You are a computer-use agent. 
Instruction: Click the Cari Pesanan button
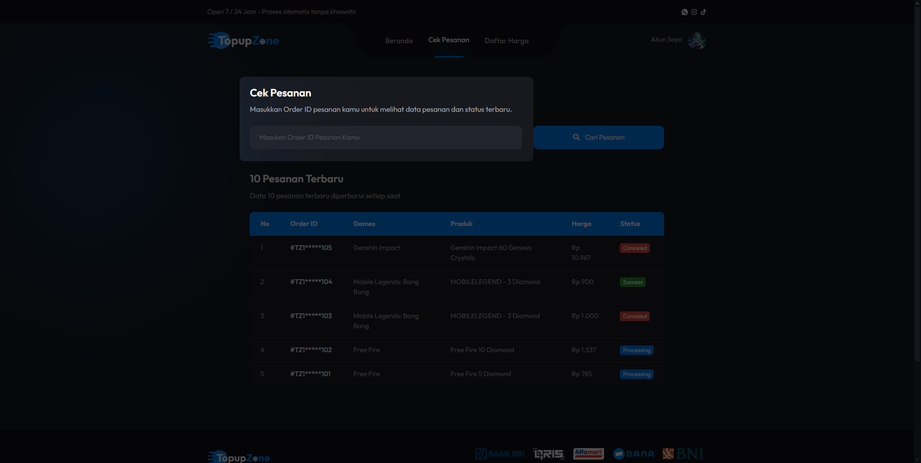[599, 137]
